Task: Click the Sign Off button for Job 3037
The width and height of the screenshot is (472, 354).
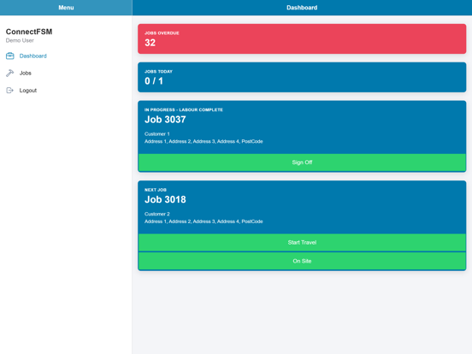Action: (x=302, y=162)
